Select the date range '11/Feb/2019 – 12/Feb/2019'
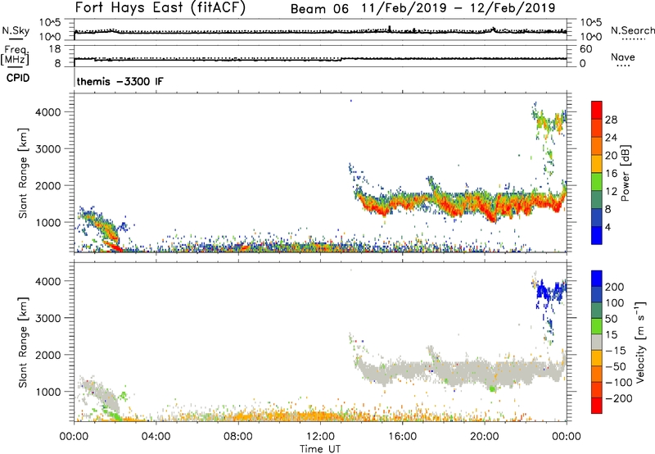 pos(458,8)
